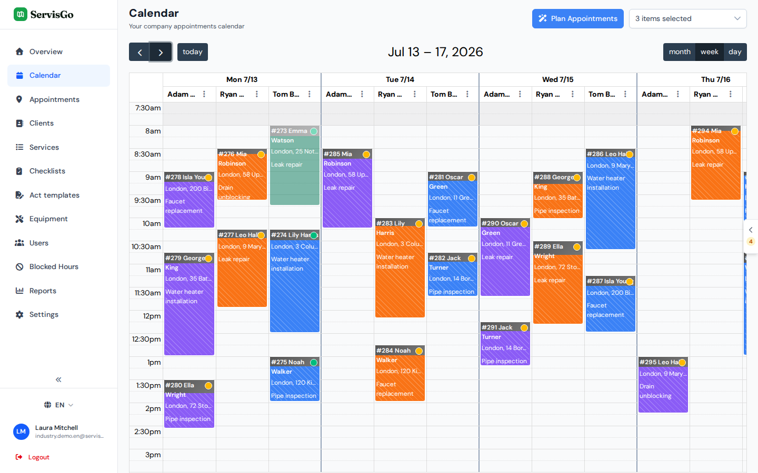
Task: Open appointment #291 Jack Turner
Action: pos(505,344)
